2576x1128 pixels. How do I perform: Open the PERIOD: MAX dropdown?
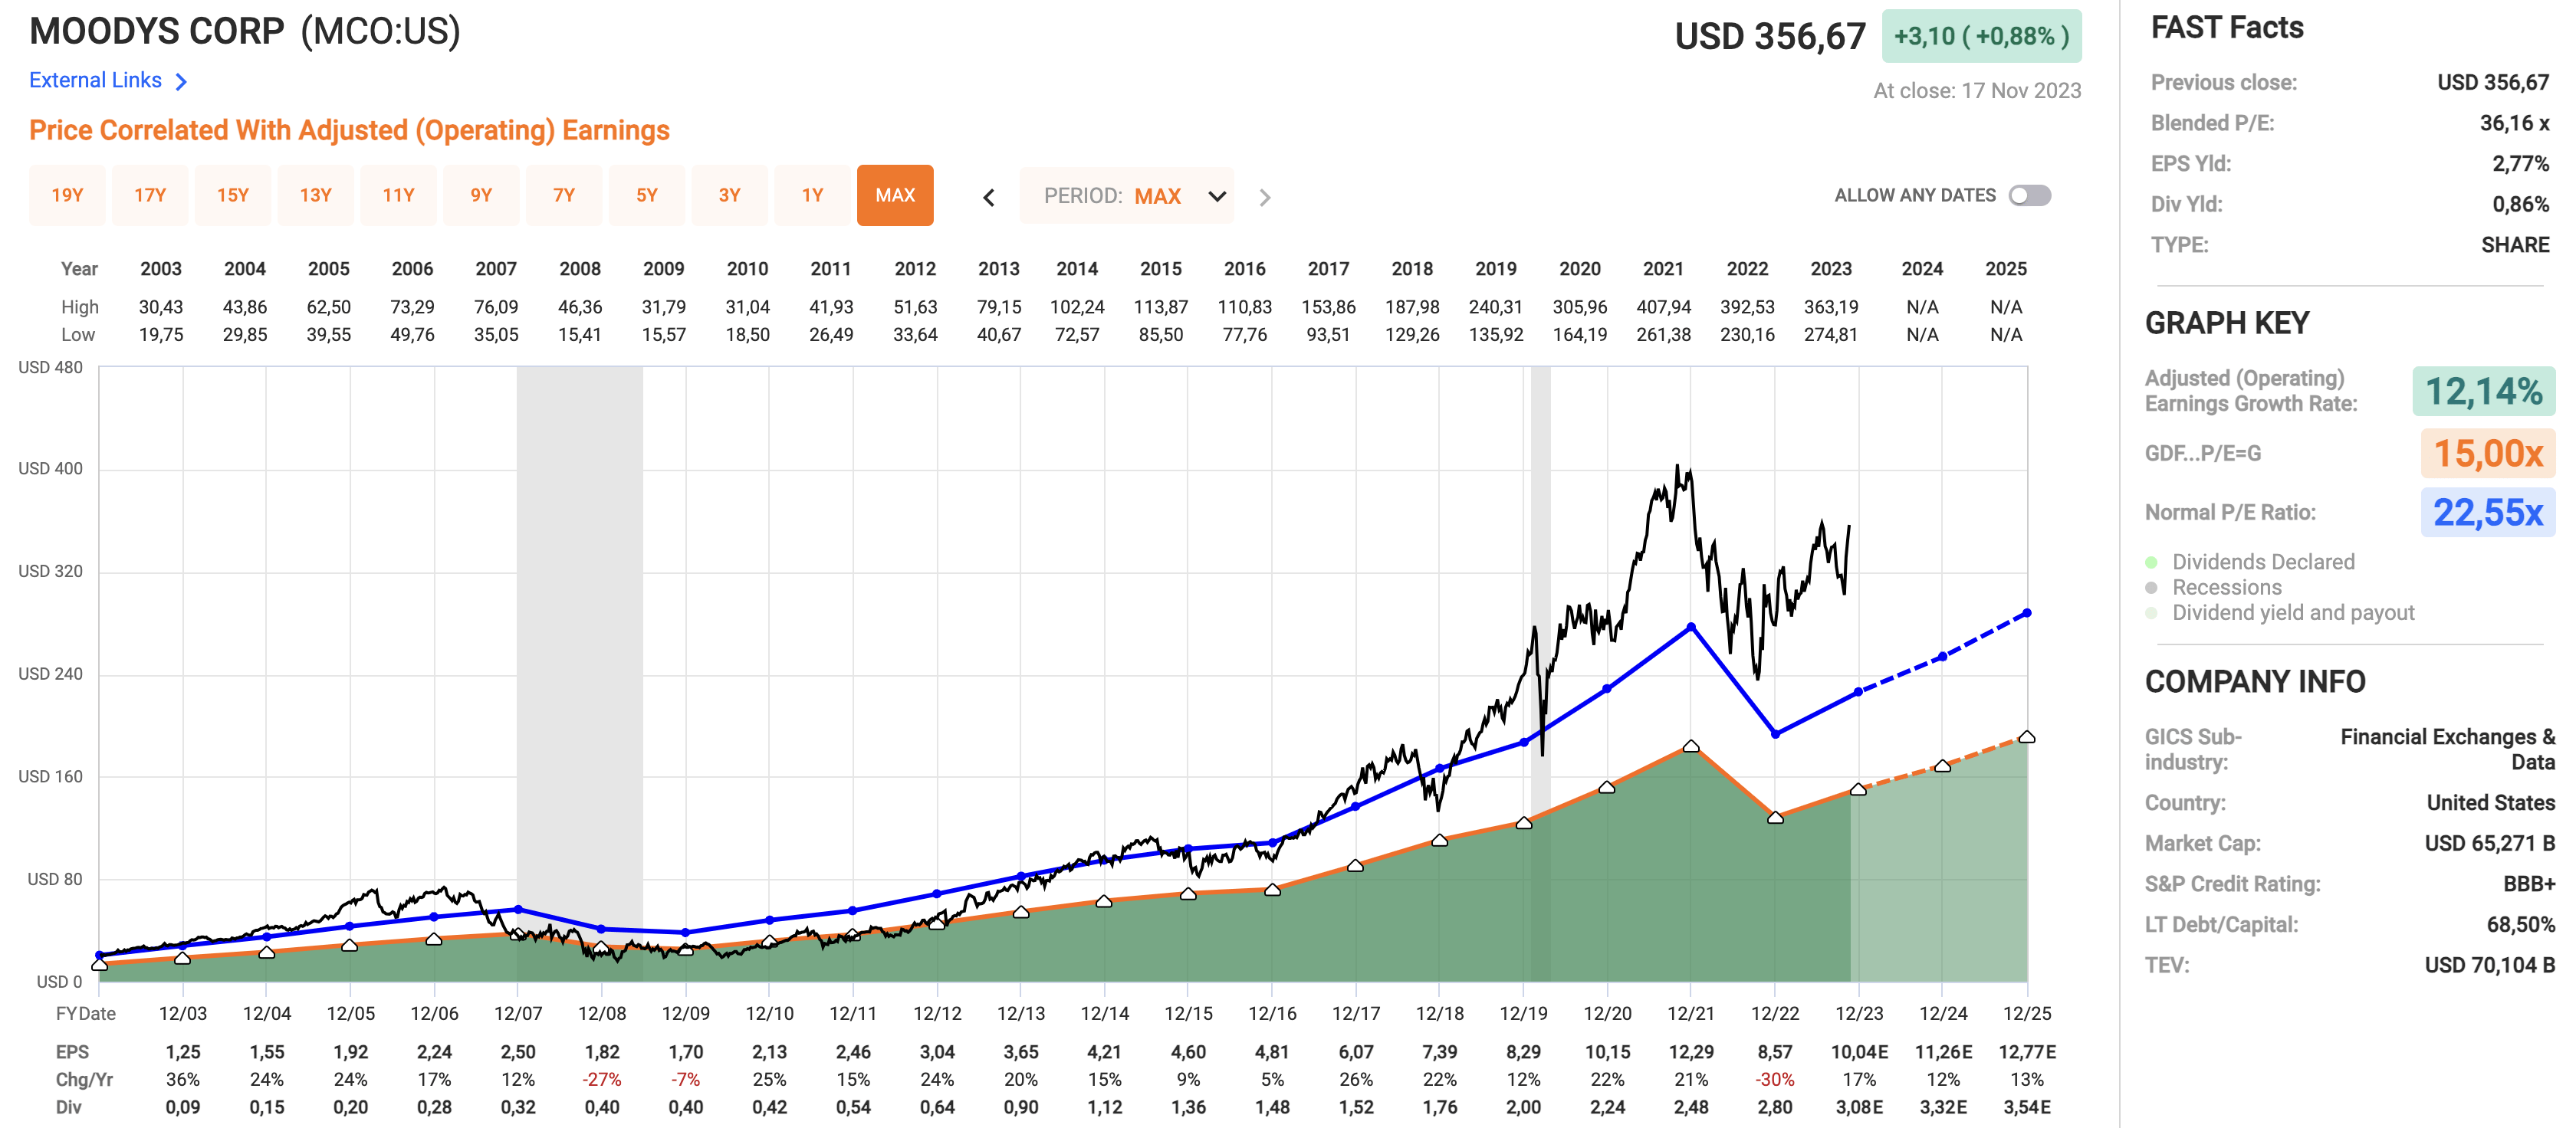1127,196
